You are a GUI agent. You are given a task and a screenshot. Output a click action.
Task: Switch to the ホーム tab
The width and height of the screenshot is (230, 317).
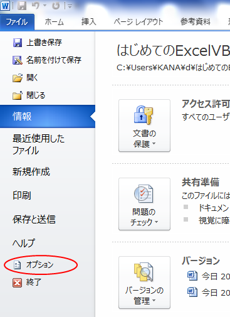(54, 22)
